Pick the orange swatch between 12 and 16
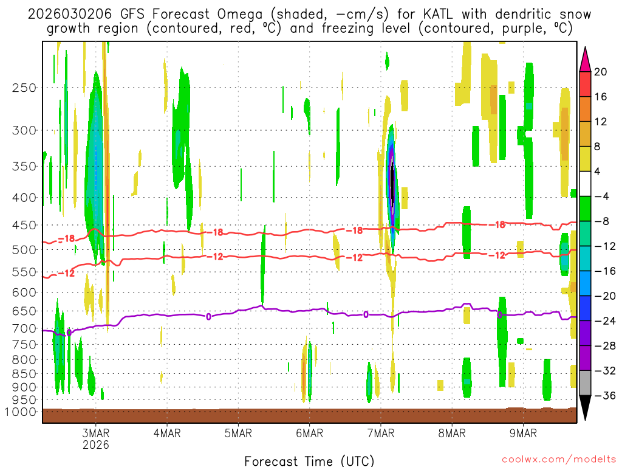Image resolution: width=622 pixels, height=467 pixels. click(586, 109)
